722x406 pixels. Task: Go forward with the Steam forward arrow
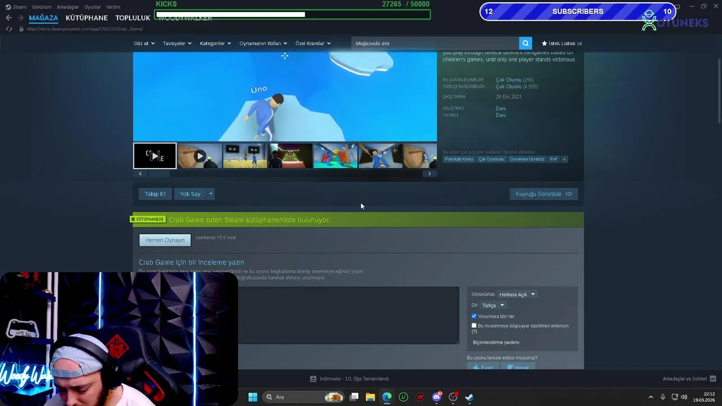(x=20, y=18)
